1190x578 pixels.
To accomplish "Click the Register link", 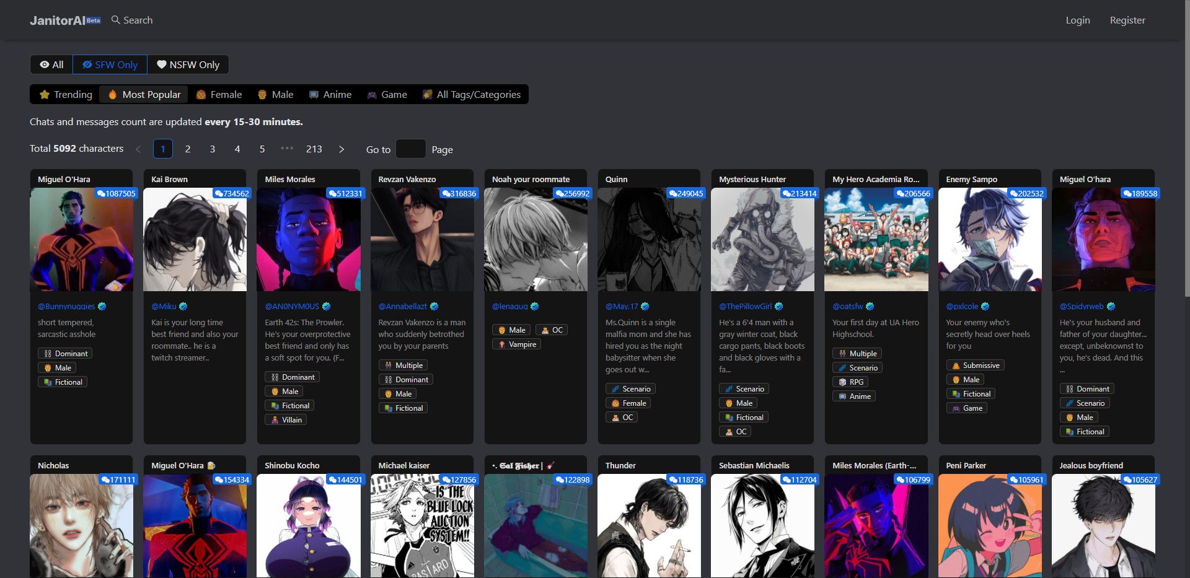I will [x=1127, y=20].
